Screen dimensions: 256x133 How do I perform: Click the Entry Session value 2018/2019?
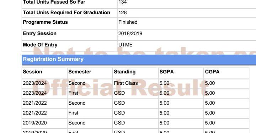pos(130,34)
